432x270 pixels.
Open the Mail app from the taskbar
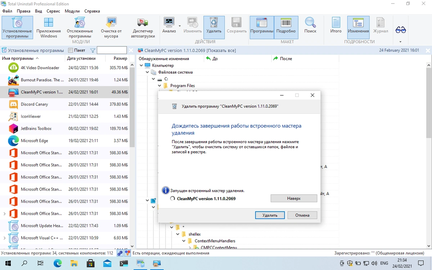[x=107, y=263]
